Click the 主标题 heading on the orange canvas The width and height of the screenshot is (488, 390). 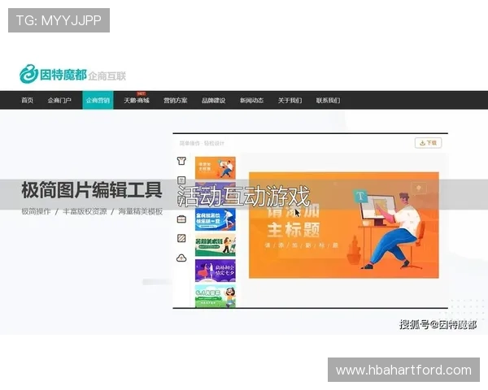(294, 230)
